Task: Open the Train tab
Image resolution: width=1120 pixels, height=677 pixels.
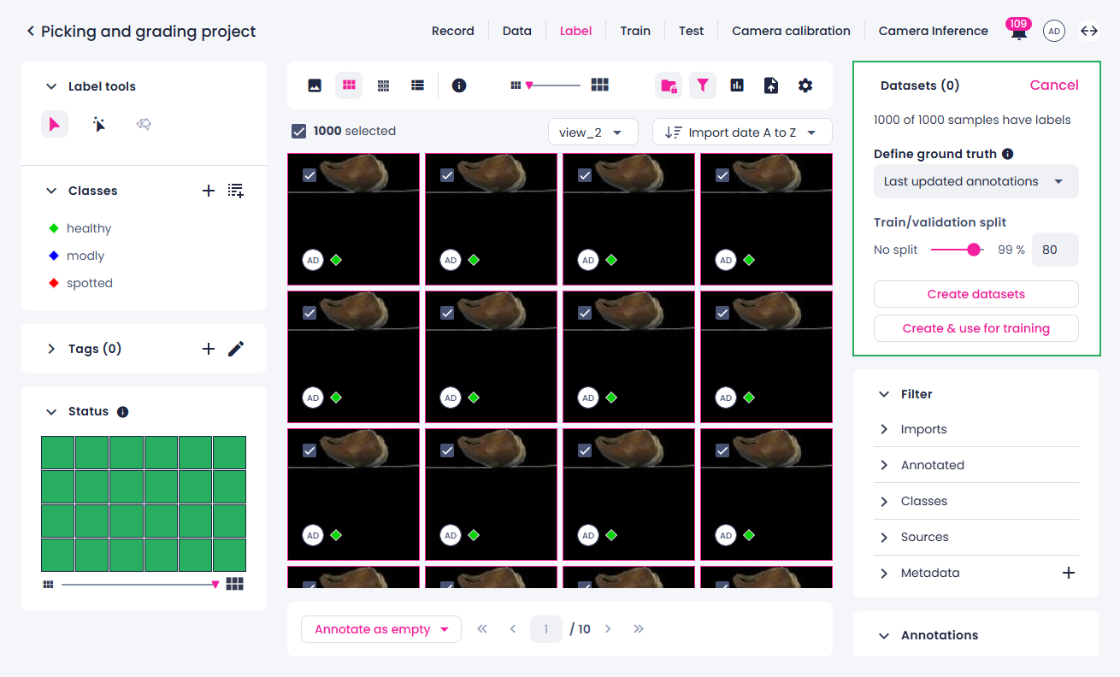Action: (635, 31)
